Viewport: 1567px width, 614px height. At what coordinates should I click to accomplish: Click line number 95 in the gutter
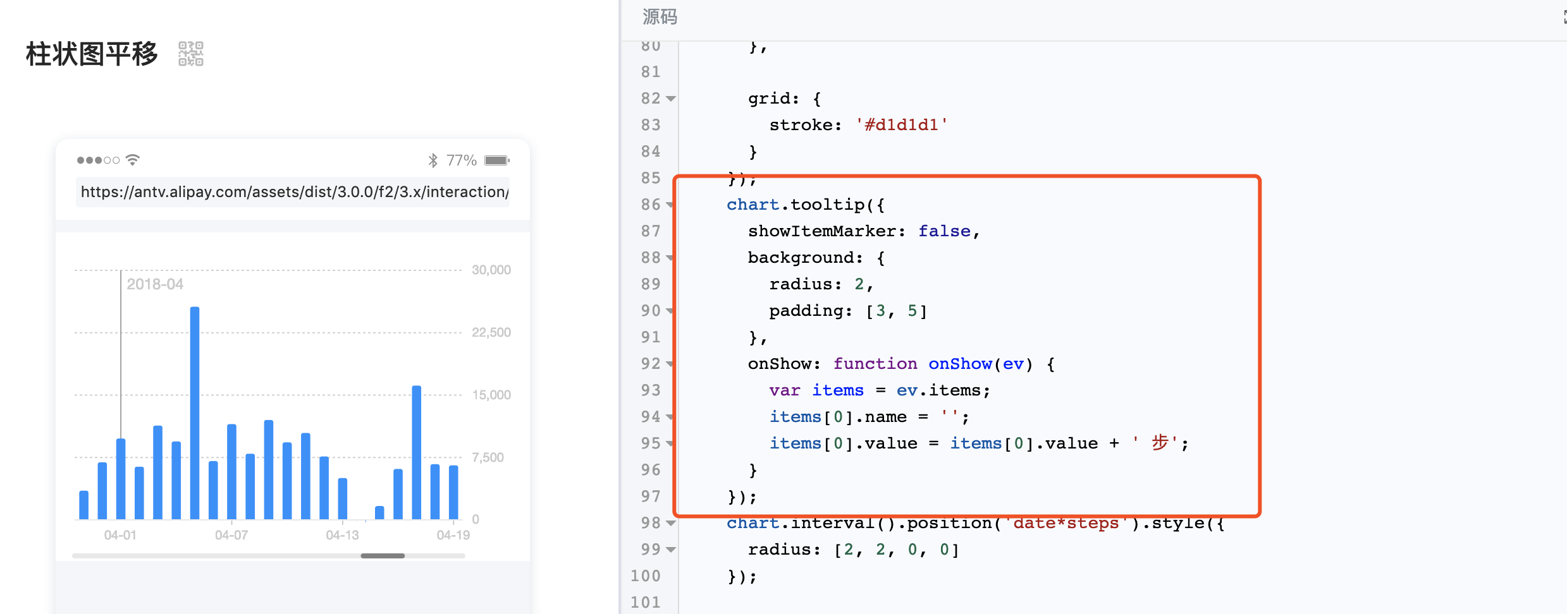(x=649, y=443)
